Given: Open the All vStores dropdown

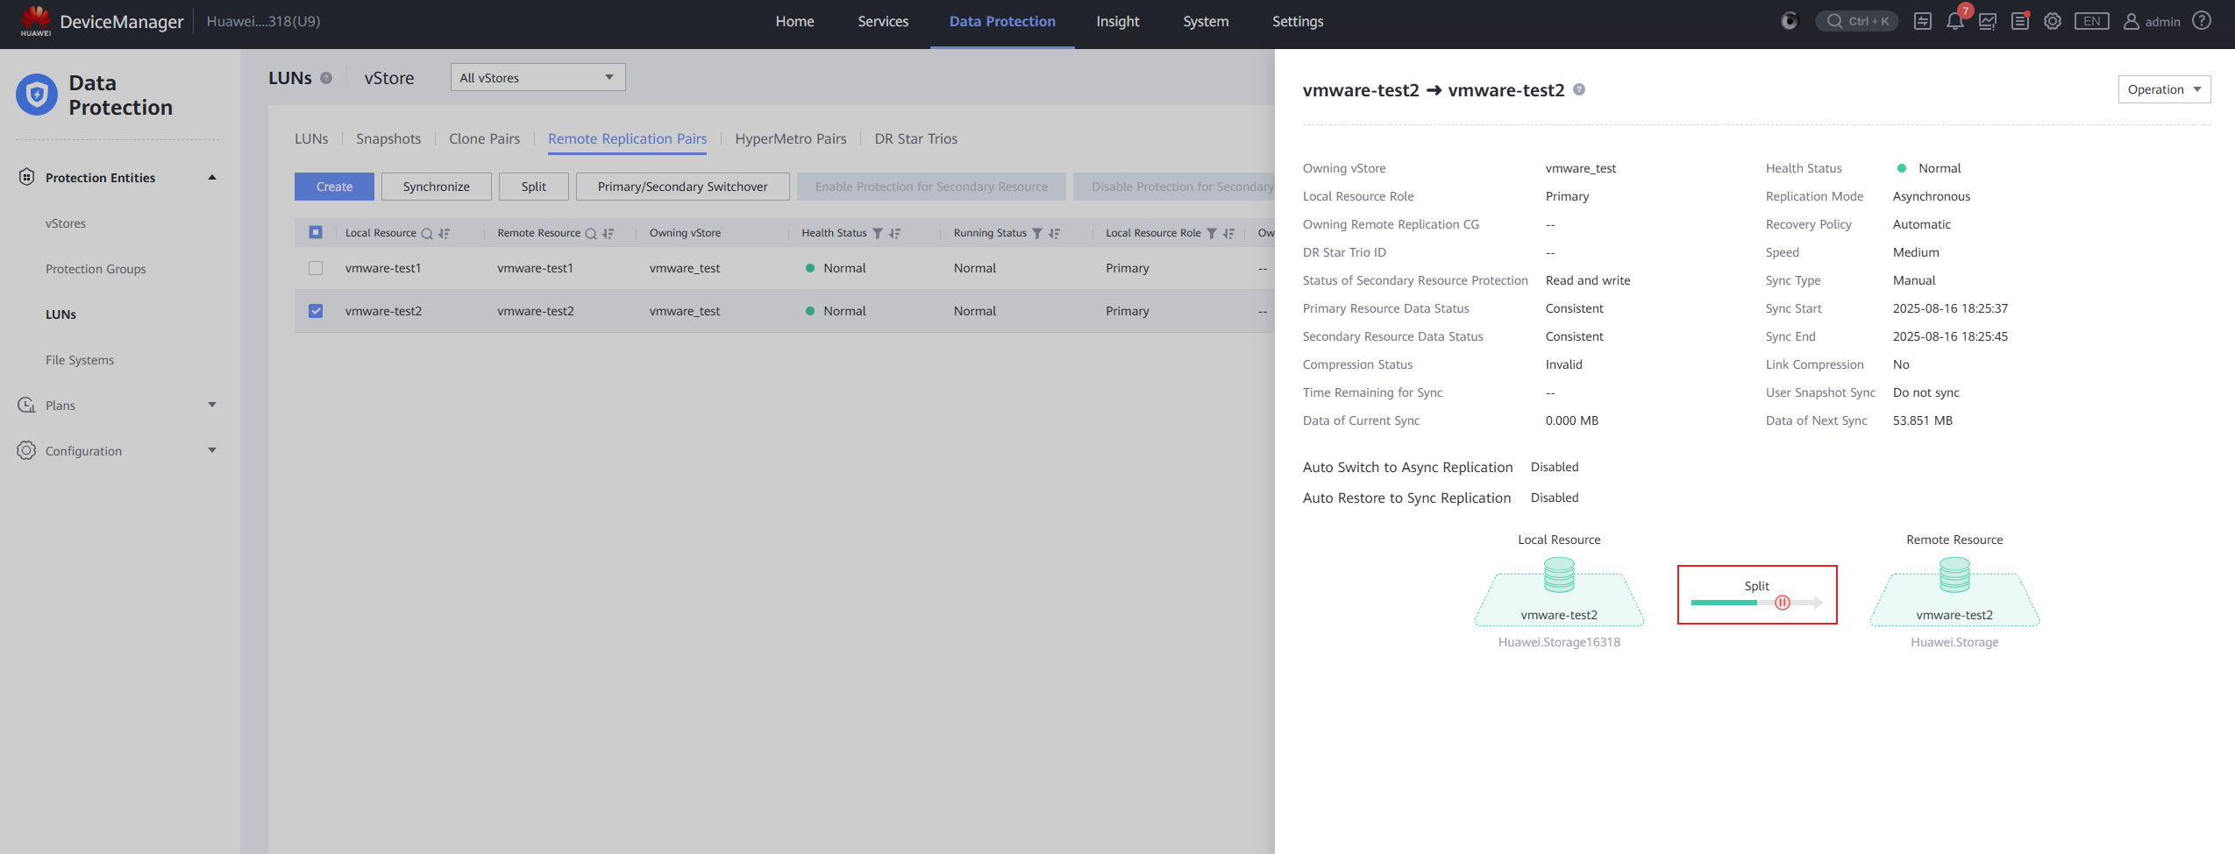Looking at the screenshot, I should pos(537,77).
